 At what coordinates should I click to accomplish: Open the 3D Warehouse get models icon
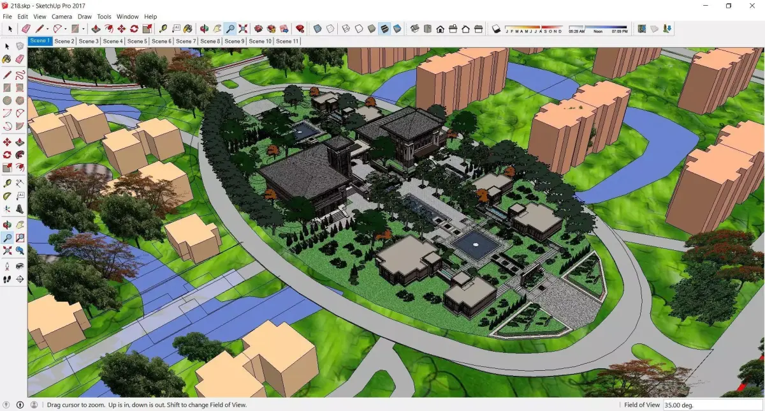[258, 29]
